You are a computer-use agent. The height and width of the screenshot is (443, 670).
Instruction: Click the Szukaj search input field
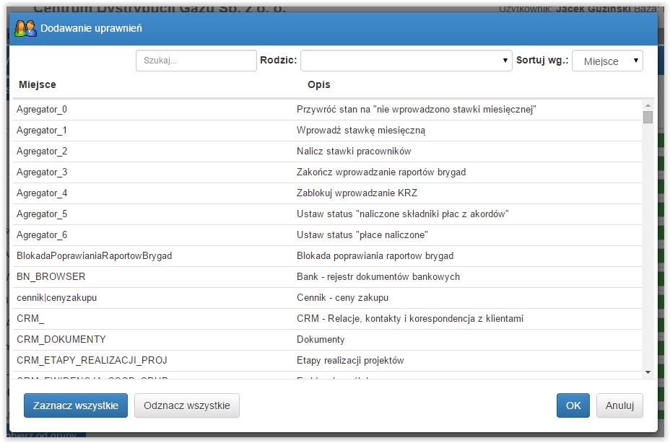196,61
